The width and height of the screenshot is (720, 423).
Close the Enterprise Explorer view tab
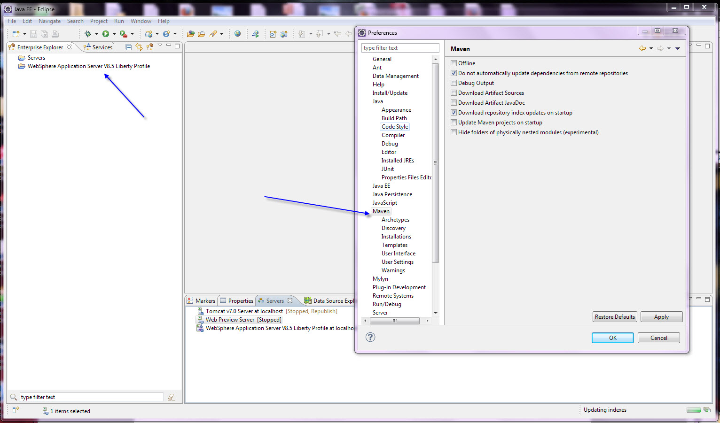tap(69, 47)
